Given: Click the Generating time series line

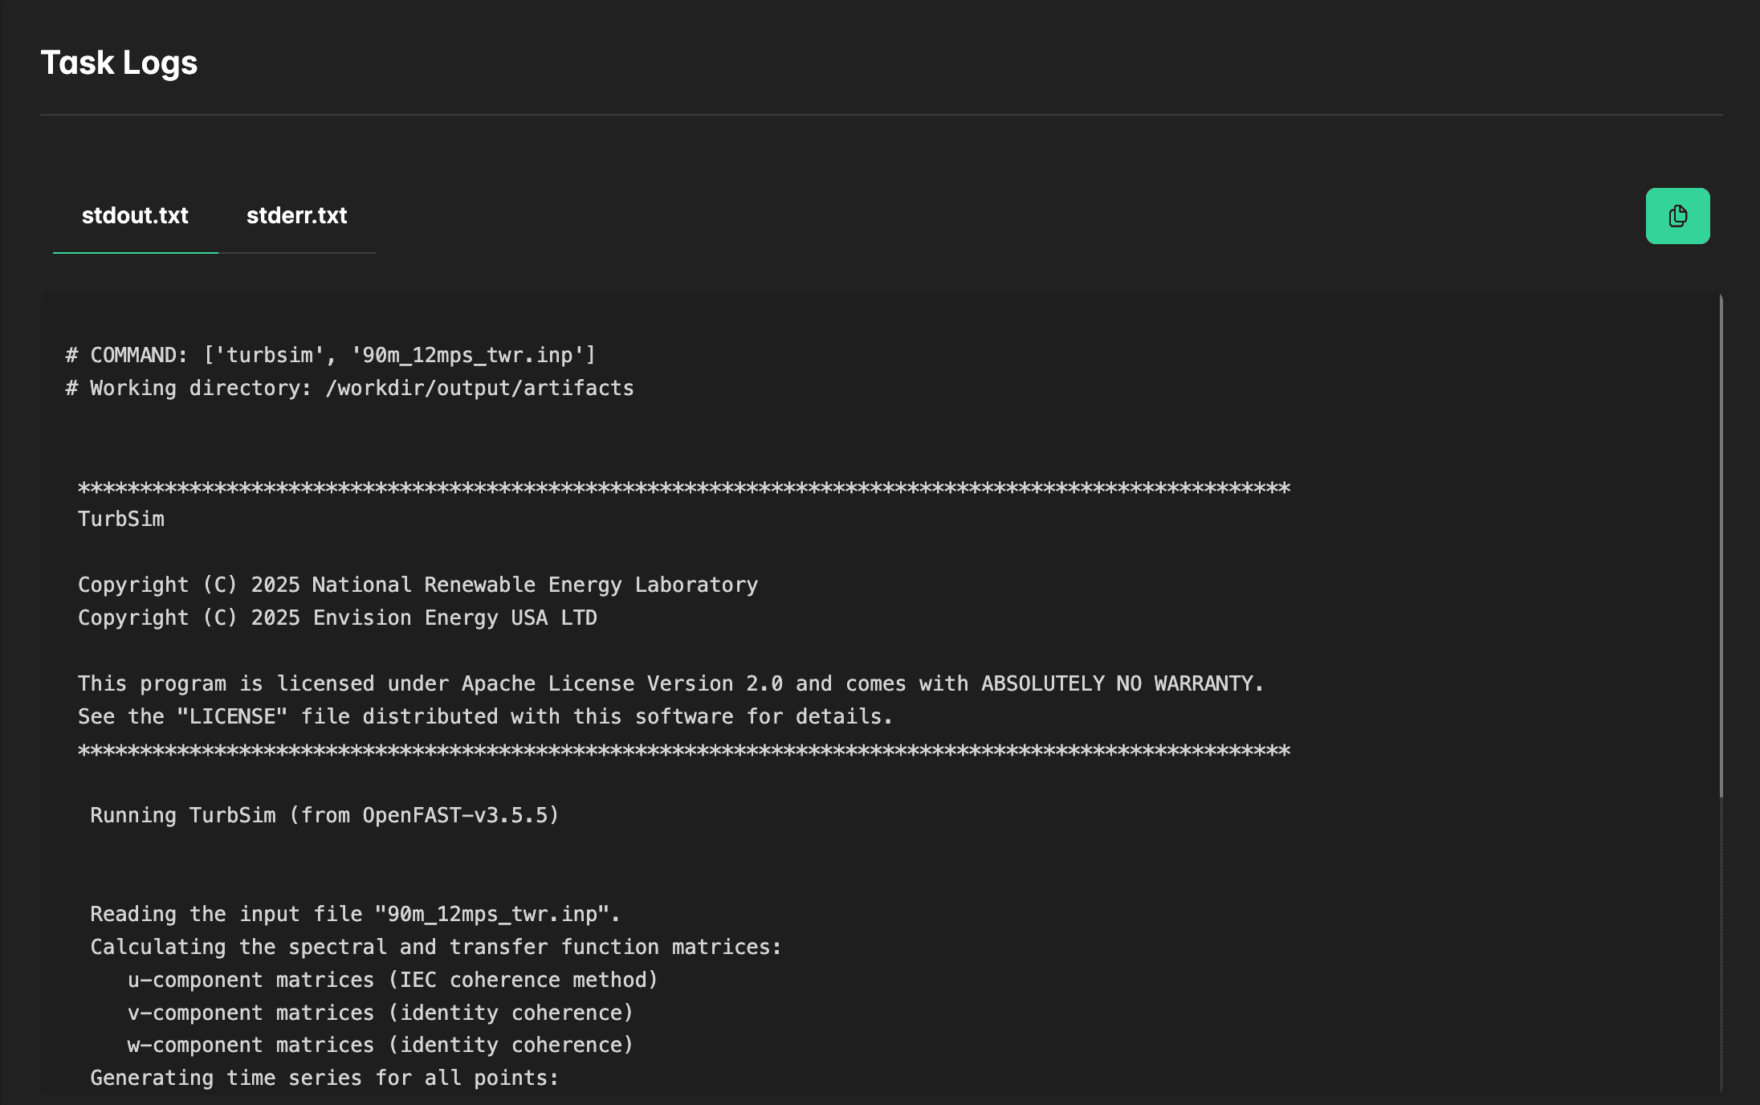Looking at the screenshot, I should coord(323,1077).
